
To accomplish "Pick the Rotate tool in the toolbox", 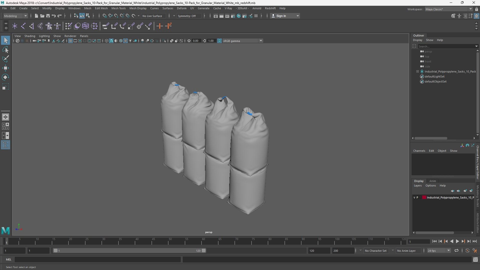I will (x=5, y=77).
